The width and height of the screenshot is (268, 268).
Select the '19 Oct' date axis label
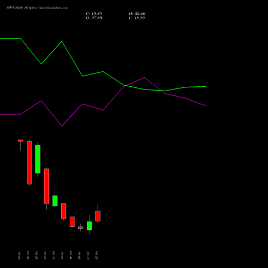(x=79, y=255)
